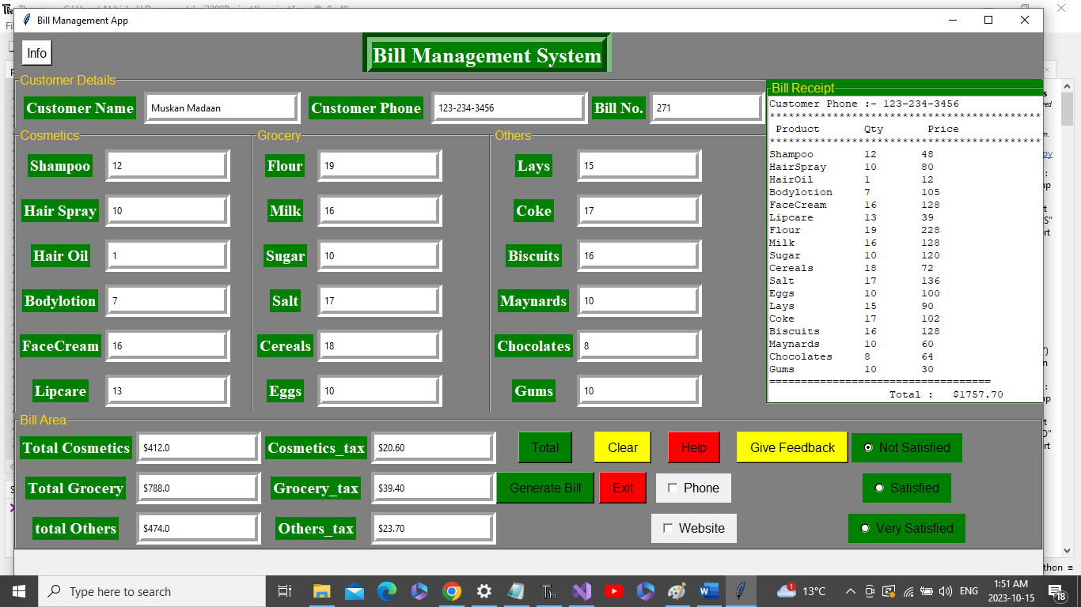Click the receipt Total $1757.70 line
Image resolution: width=1081 pixels, height=607 pixels.
coord(946,394)
